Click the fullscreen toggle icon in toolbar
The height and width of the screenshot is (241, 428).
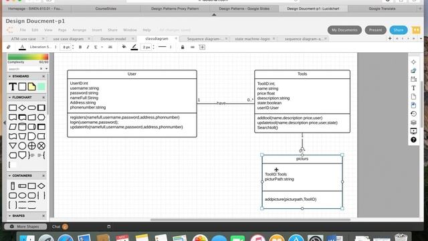point(202,47)
